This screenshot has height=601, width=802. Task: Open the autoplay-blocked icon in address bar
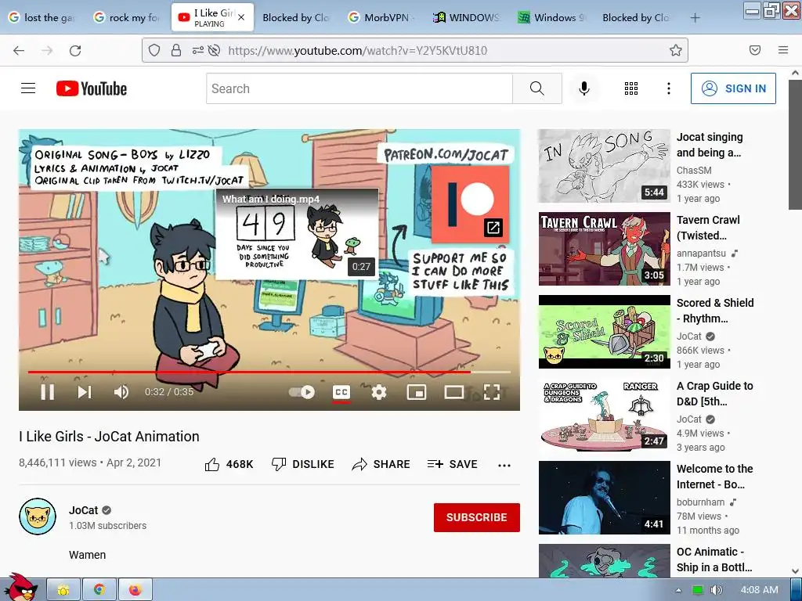tap(215, 50)
